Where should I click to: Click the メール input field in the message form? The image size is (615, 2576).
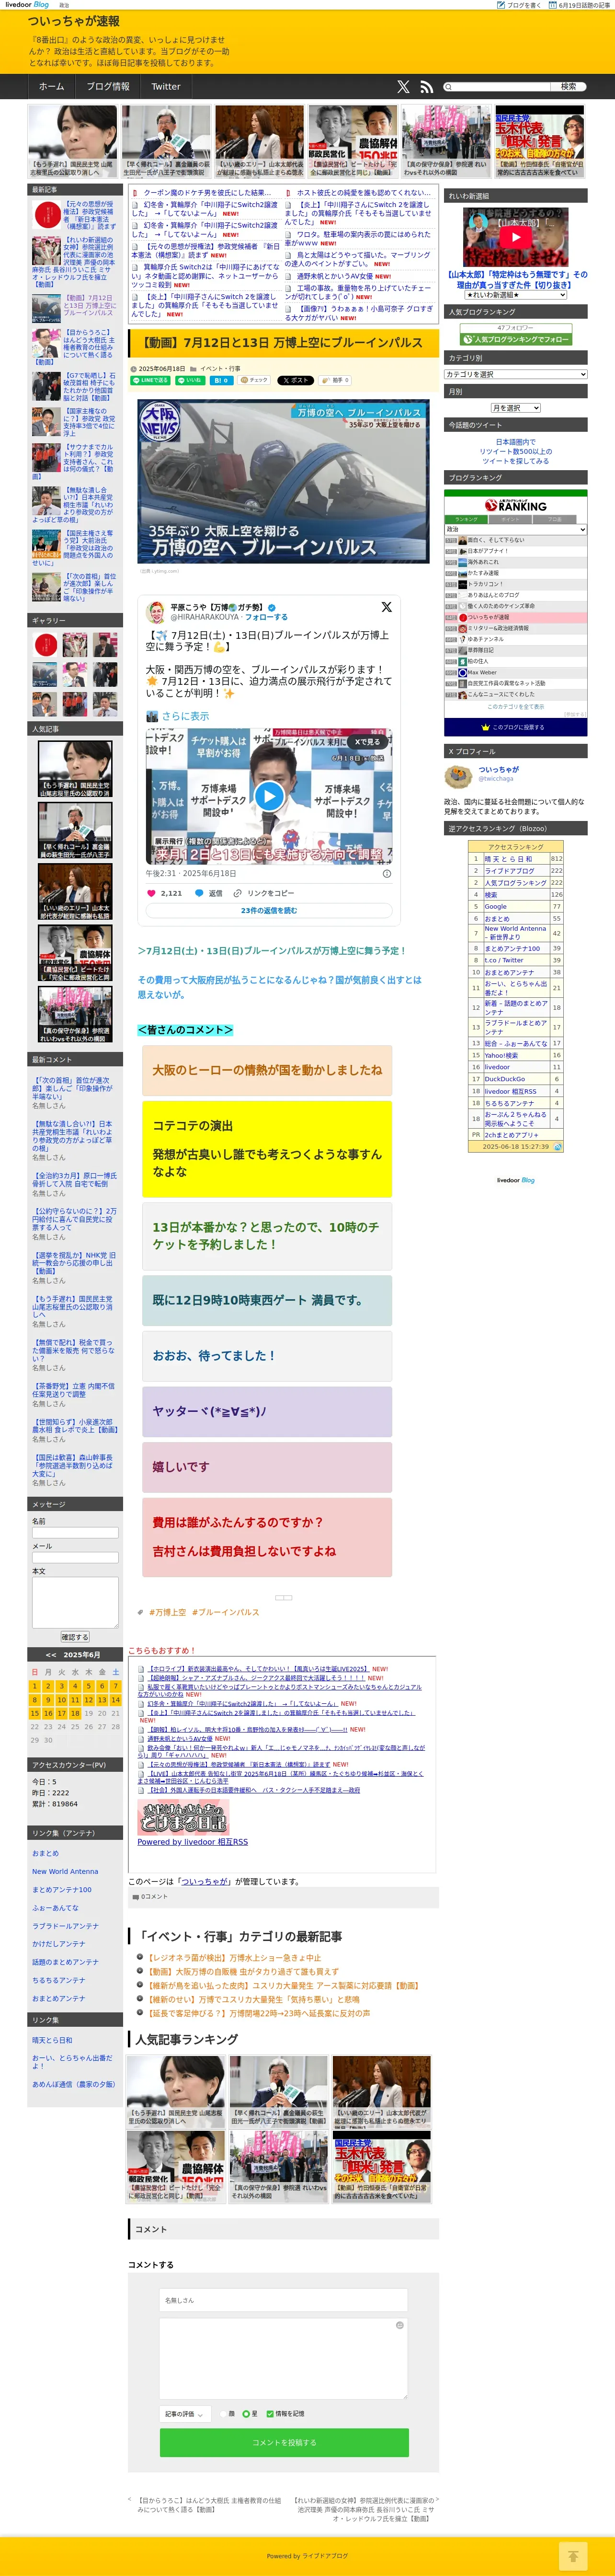[x=75, y=1557]
